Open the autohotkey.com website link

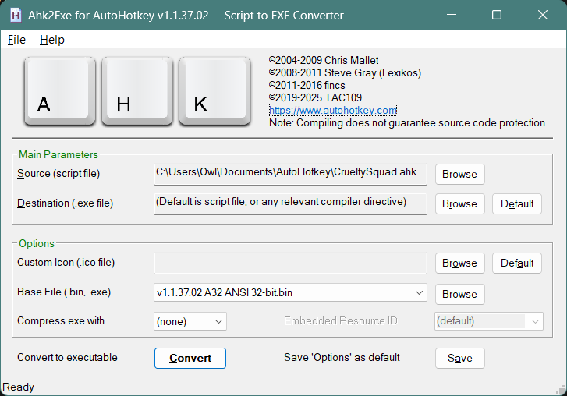[x=333, y=111]
